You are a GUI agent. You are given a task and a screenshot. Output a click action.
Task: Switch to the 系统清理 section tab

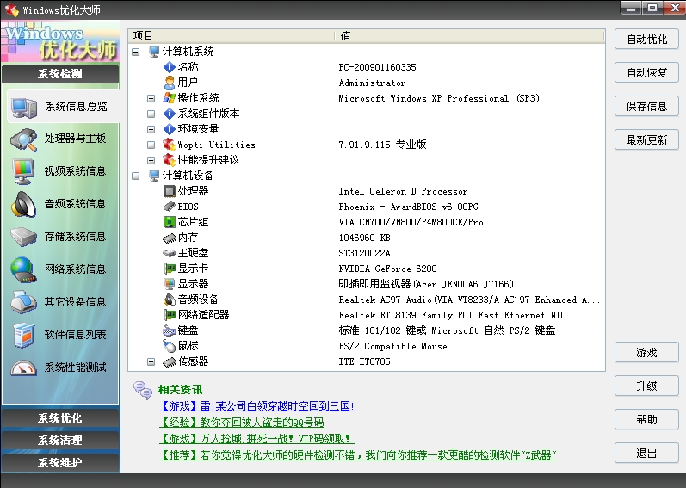click(x=60, y=441)
